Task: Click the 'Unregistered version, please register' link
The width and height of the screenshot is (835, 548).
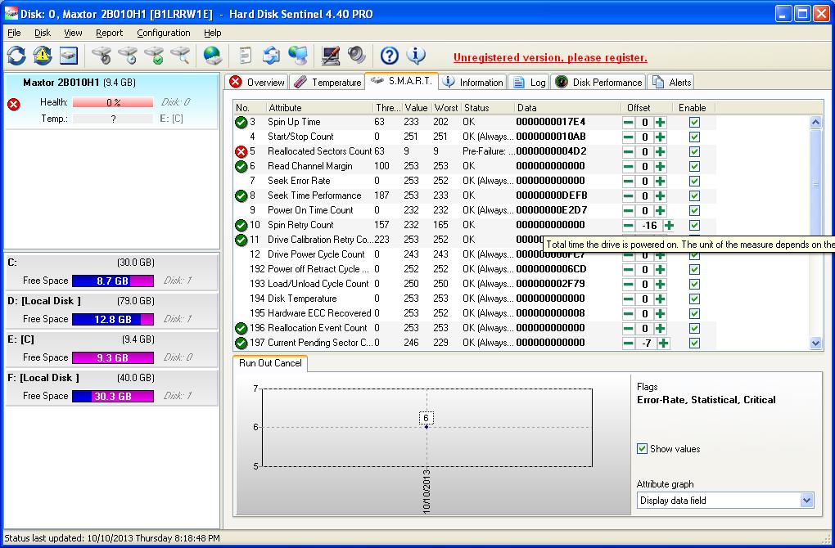Action: (550, 58)
